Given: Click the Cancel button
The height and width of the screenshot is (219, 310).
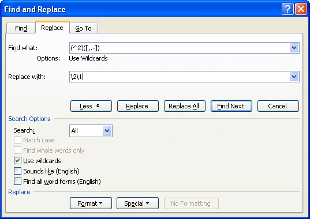Looking at the screenshot, I should 278,106.
